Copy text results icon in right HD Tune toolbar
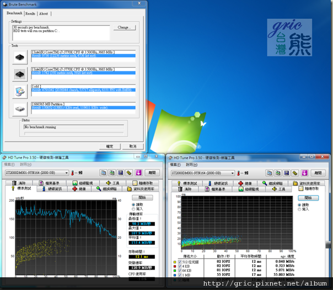The width and height of the screenshot is (333, 290). tap(270, 173)
